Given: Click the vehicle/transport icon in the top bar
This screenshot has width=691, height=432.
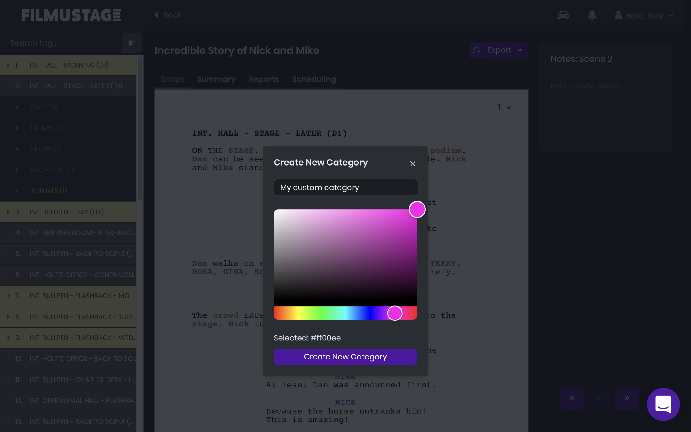Looking at the screenshot, I should (x=563, y=15).
